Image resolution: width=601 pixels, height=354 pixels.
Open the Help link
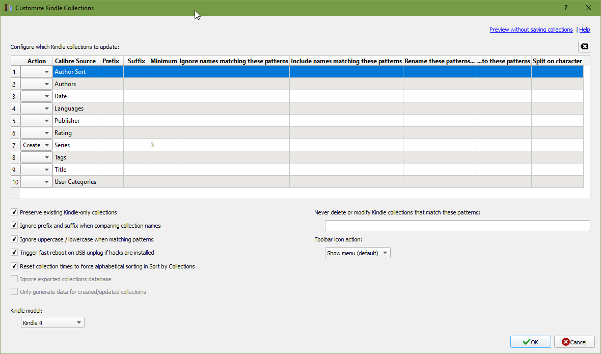click(585, 30)
